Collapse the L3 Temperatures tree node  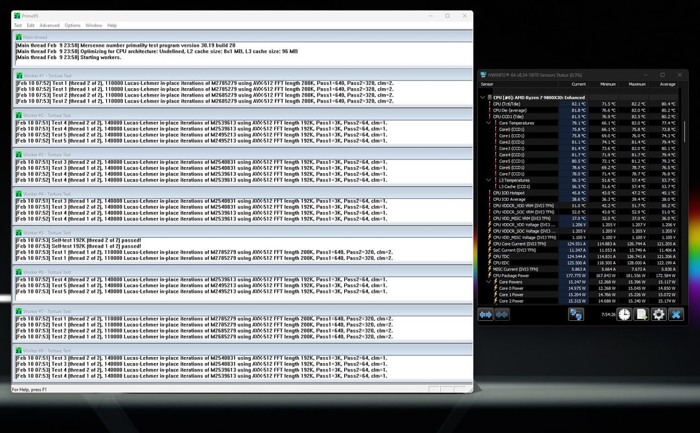coord(489,180)
